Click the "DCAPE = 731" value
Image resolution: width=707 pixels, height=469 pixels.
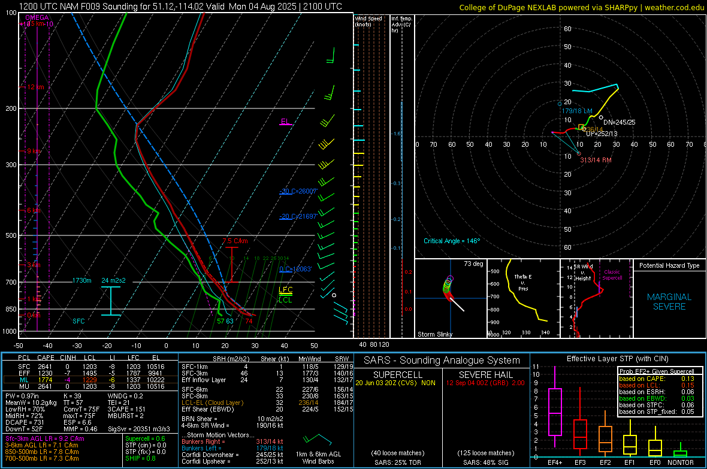click(x=25, y=422)
